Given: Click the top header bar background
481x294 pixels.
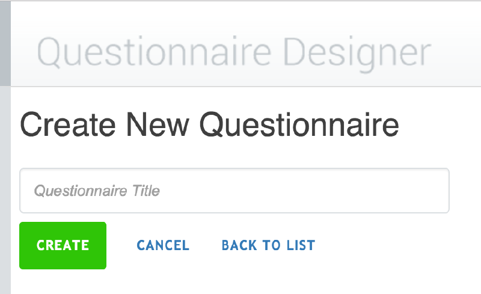Looking at the screenshot, I should 457,24.
